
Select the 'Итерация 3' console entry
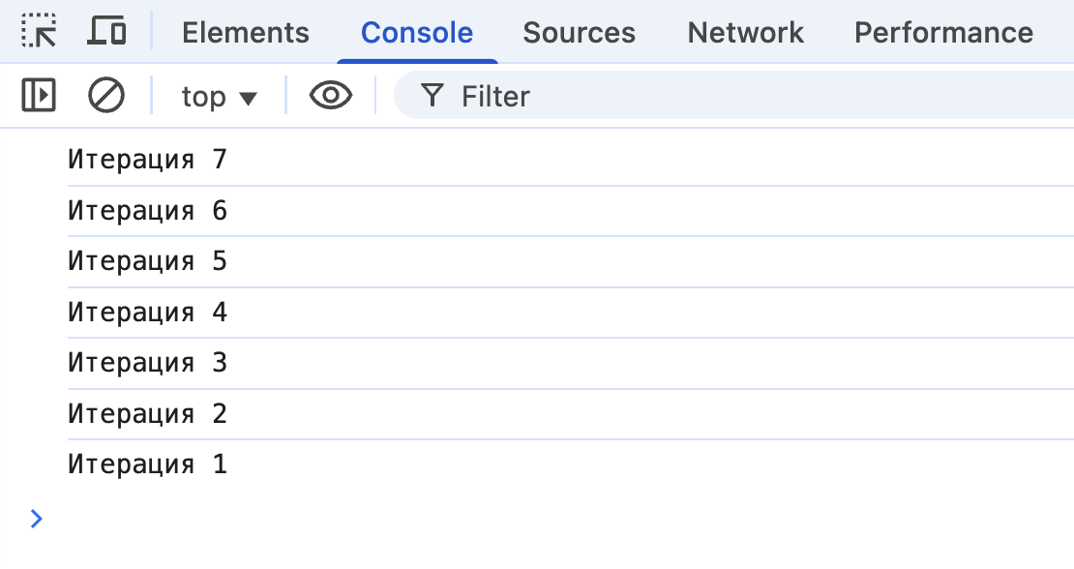point(147,363)
